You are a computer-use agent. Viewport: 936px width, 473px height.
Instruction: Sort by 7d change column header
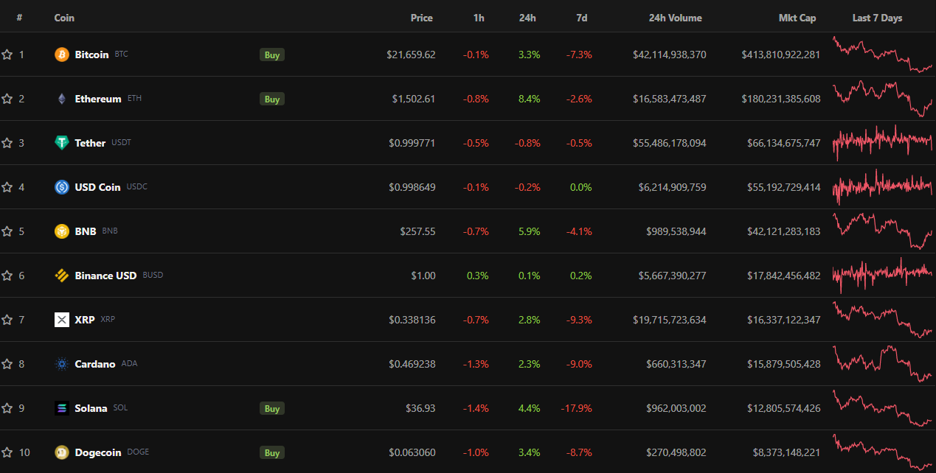581,18
